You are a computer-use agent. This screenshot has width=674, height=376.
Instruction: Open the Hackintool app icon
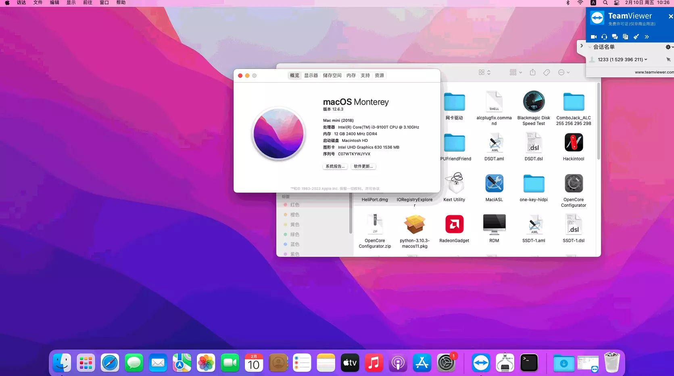573,143
